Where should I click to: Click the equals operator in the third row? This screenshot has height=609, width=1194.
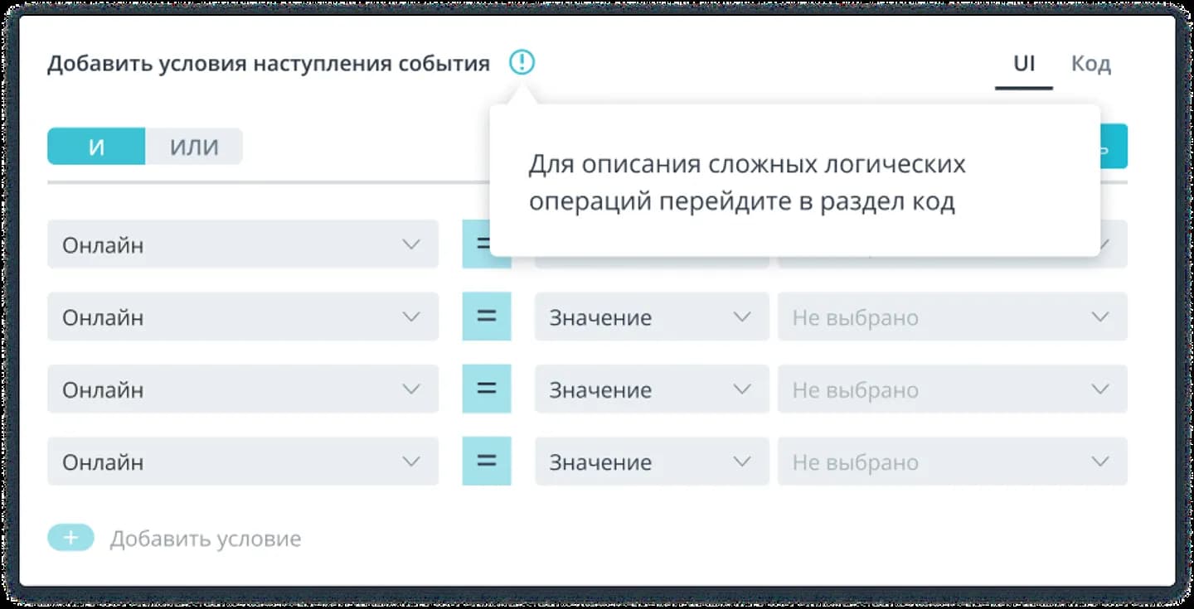point(487,389)
